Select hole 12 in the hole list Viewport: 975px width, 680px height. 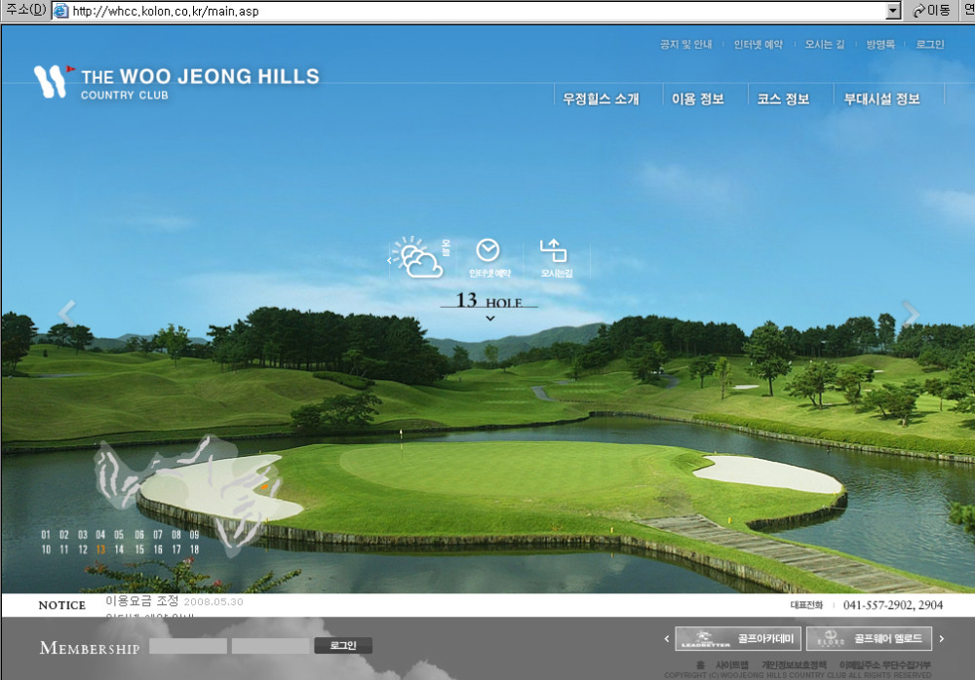[x=83, y=549]
